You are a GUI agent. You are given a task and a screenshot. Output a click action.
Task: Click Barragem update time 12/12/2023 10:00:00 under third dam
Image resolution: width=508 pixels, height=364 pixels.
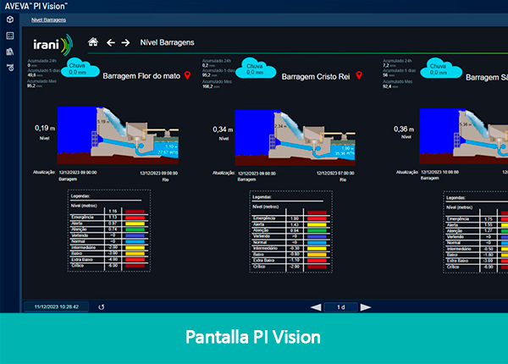coord(439,173)
